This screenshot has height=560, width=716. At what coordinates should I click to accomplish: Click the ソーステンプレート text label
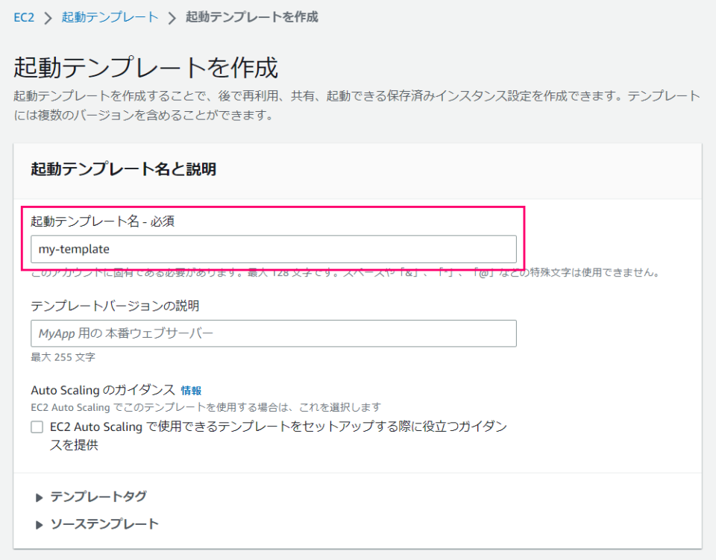[106, 523]
